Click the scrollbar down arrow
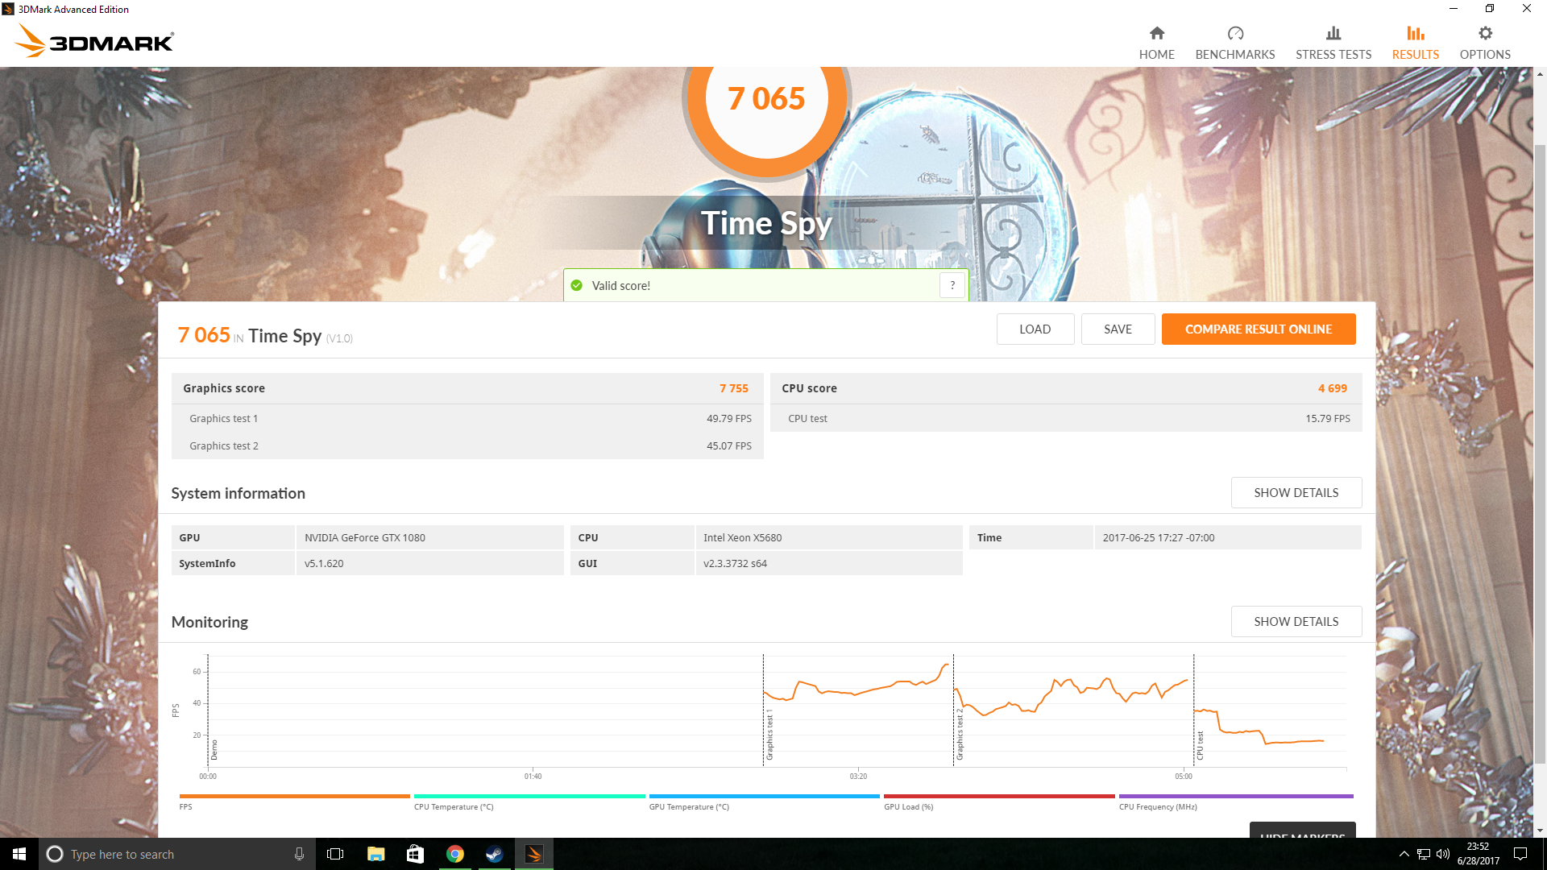The height and width of the screenshot is (870, 1547). (x=1540, y=831)
